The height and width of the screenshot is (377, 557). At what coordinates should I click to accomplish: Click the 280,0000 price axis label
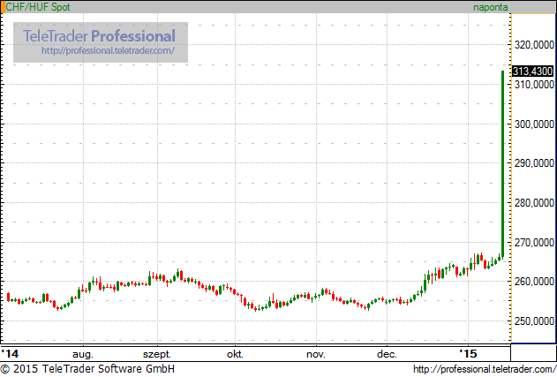(534, 203)
